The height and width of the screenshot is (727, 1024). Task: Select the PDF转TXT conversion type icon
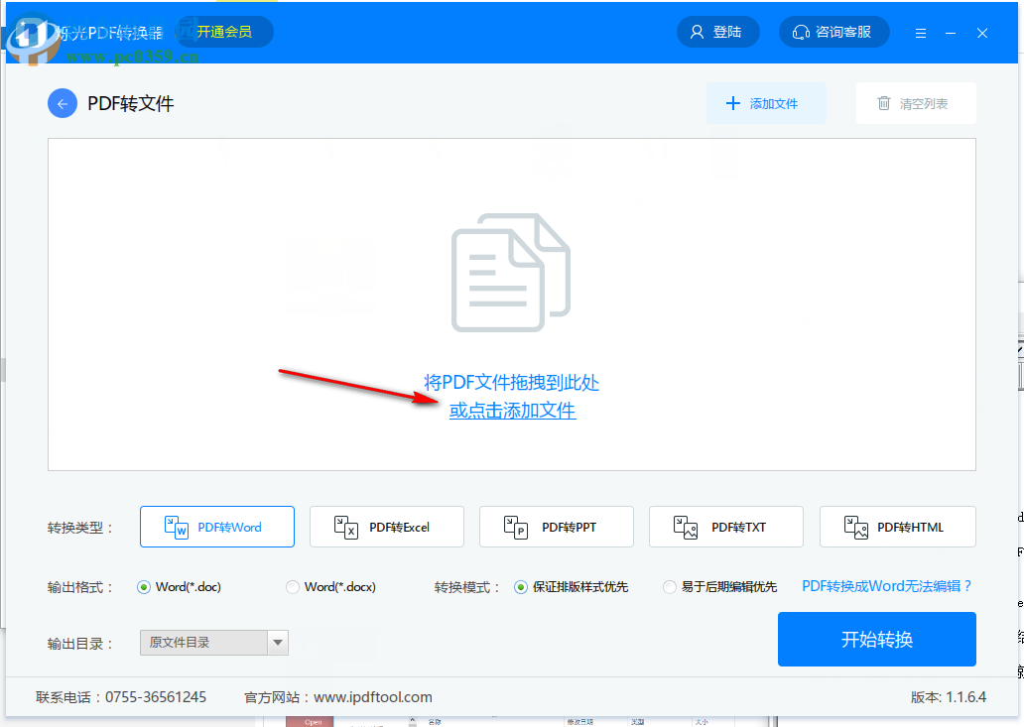pyautogui.click(x=685, y=527)
